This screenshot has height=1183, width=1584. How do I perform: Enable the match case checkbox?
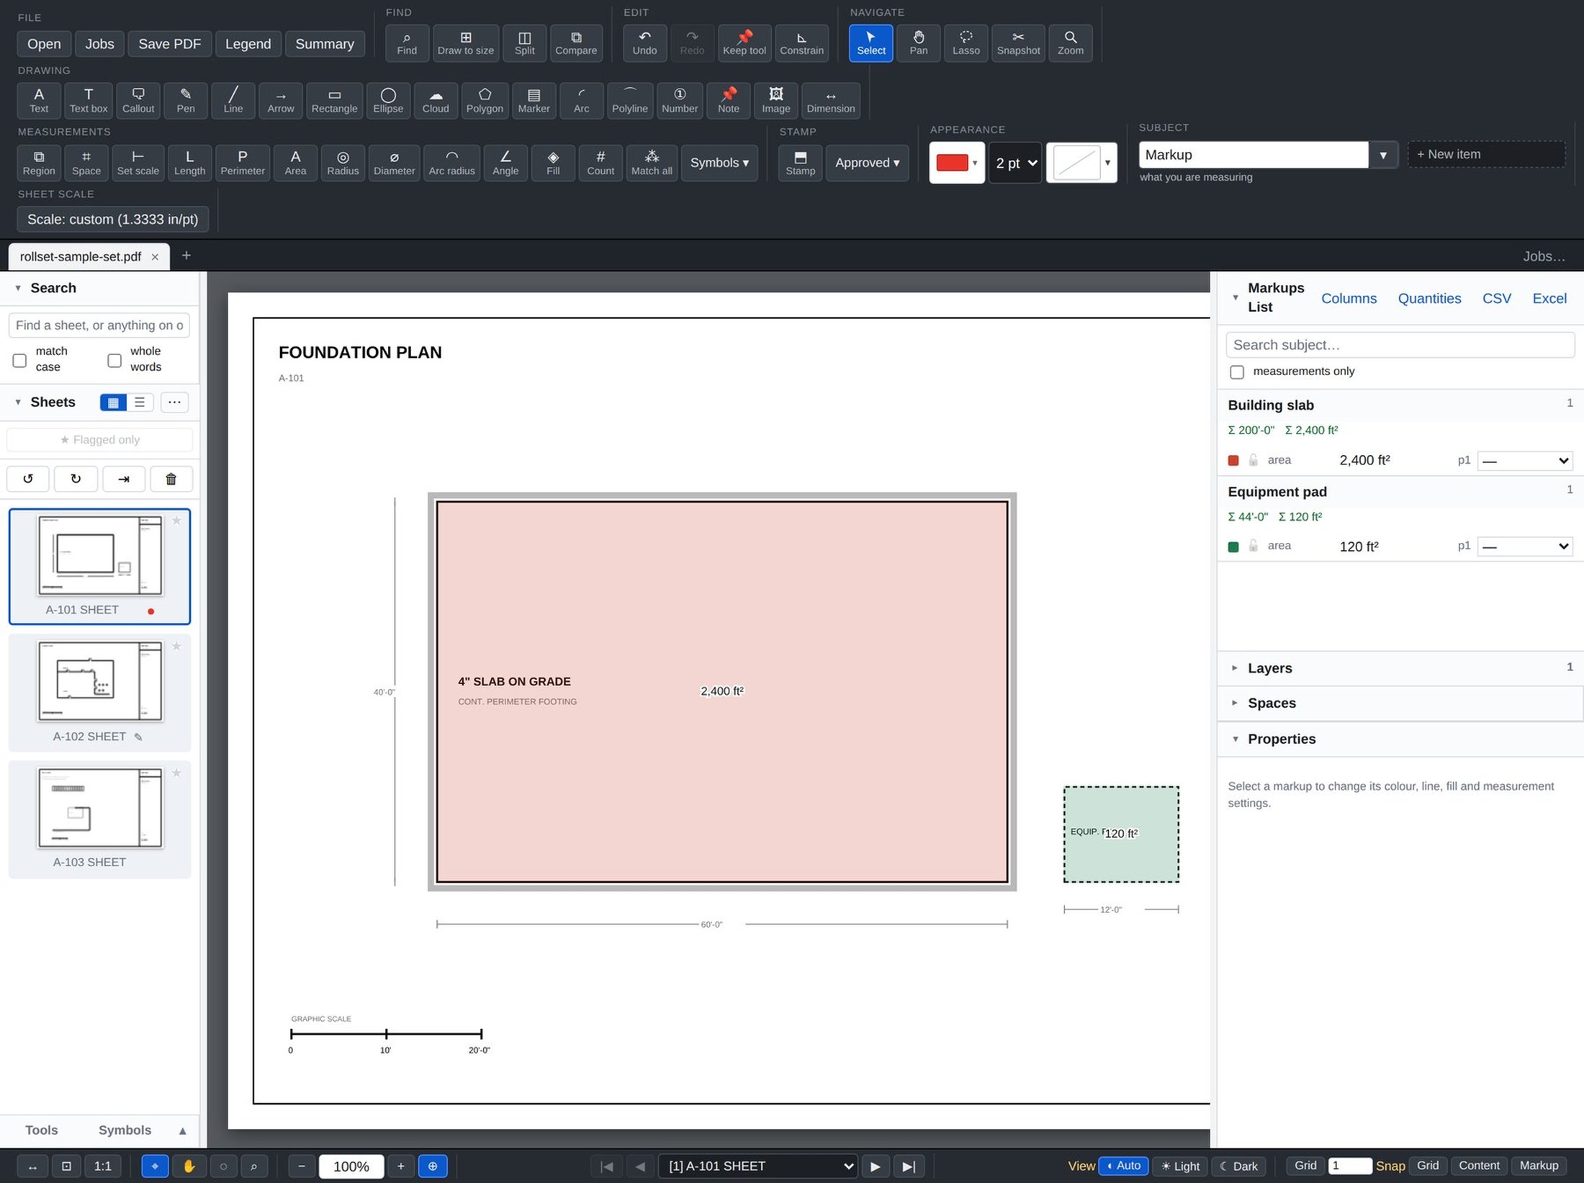(19, 360)
